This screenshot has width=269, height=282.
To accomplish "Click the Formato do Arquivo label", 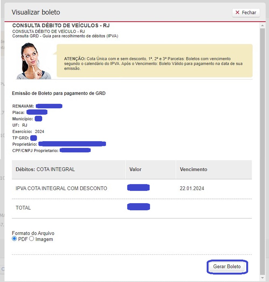I will click(33, 233).
